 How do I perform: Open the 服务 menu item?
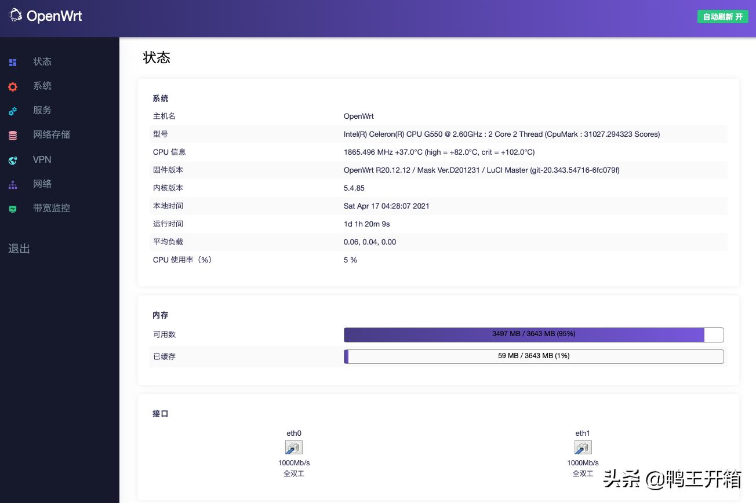tap(42, 110)
